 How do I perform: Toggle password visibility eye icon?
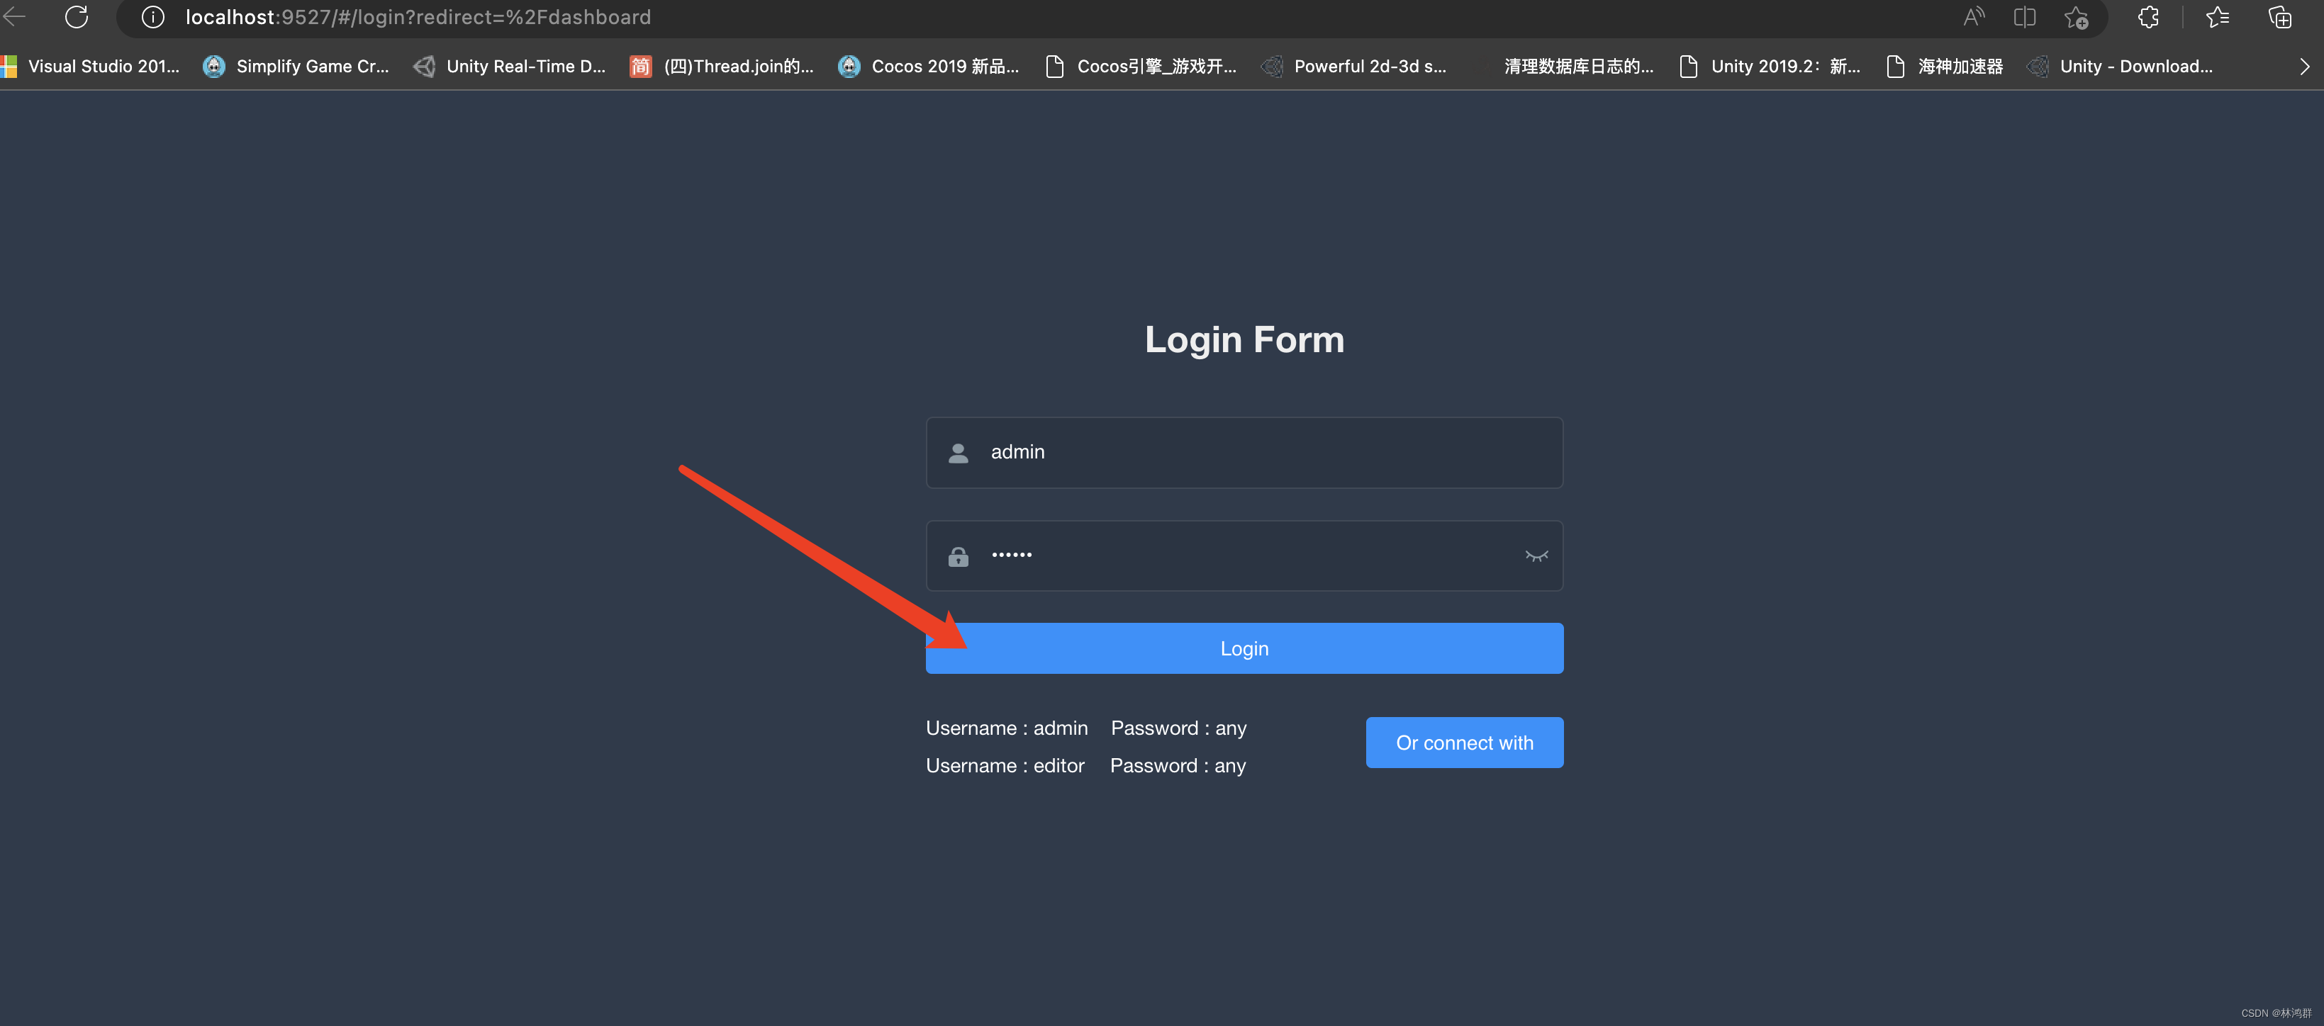[1536, 556]
